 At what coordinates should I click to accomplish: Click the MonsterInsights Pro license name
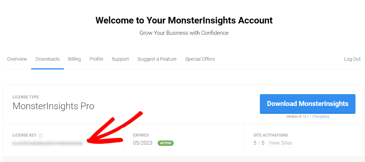pos(53,106)
